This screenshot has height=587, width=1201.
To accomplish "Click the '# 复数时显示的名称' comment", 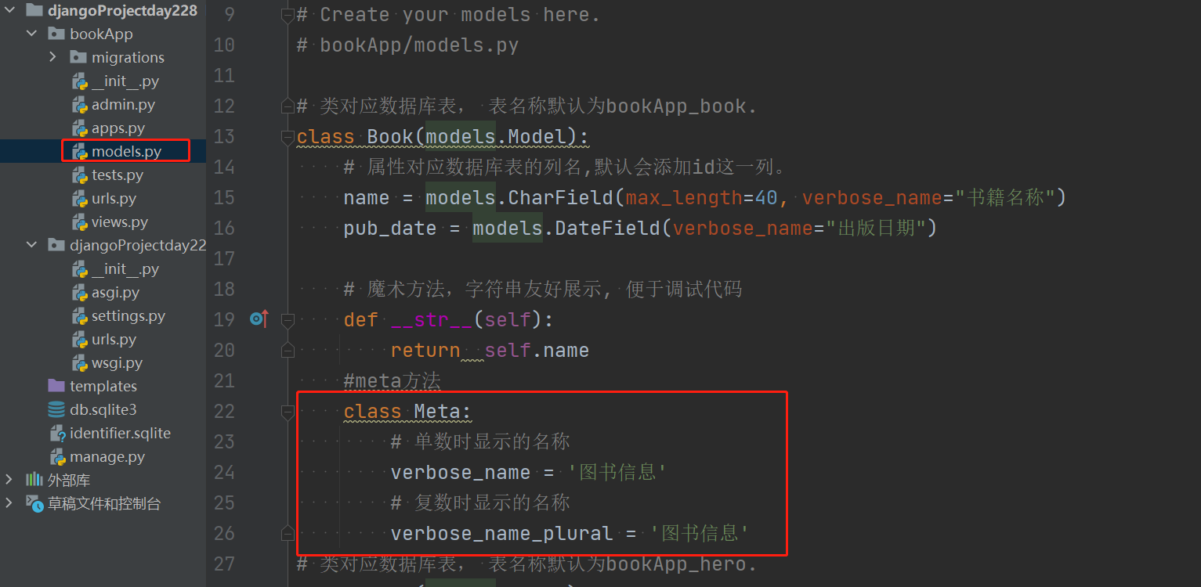I will pyautogui.click(x=480, y=502).
